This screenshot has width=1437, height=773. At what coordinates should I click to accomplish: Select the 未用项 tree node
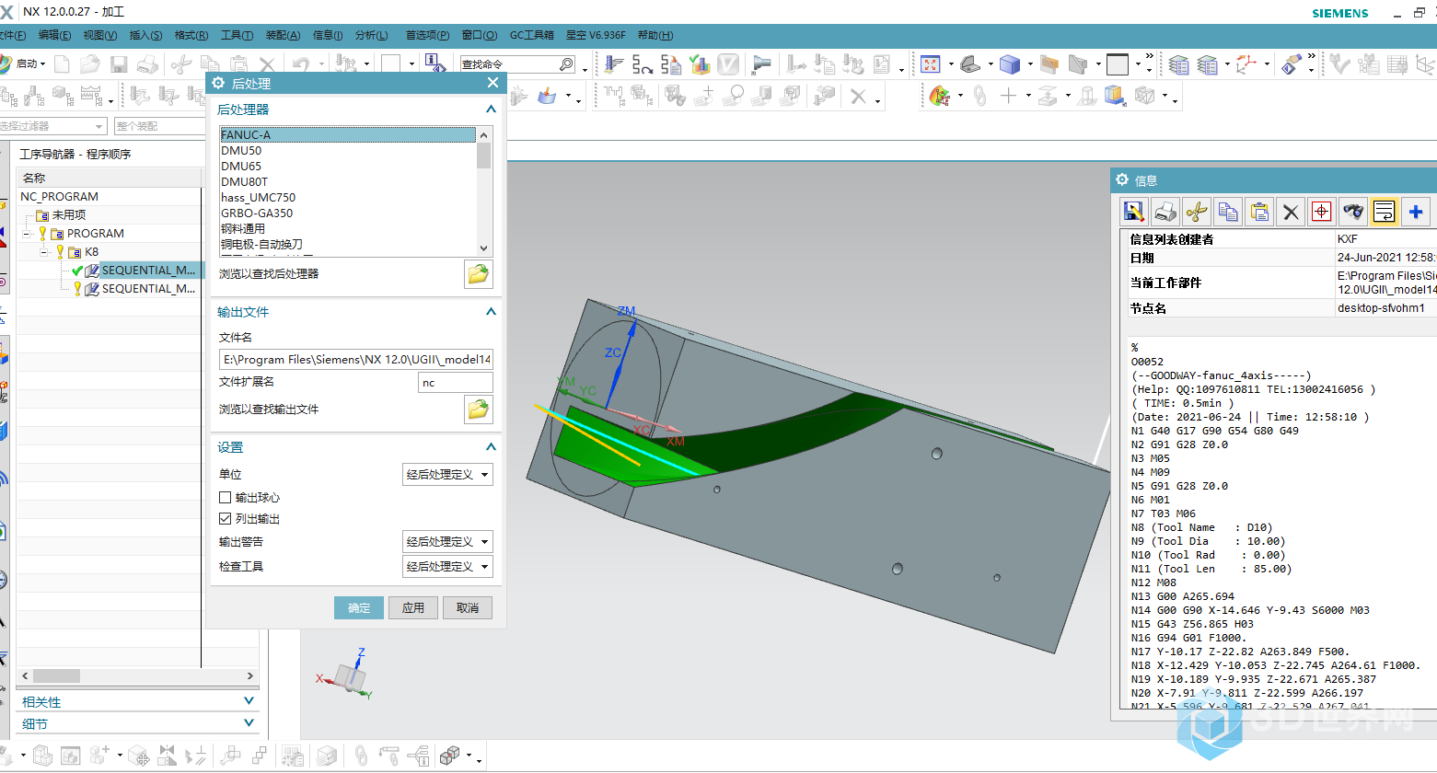[x=68, y=215]
